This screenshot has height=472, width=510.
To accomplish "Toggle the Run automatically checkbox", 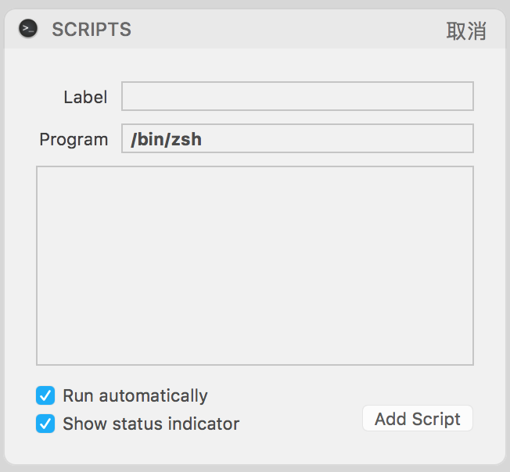I will [x=46, y=395].
